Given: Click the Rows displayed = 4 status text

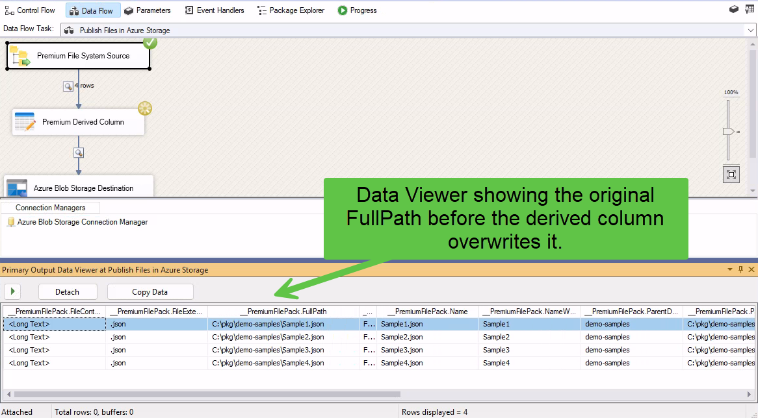Looking at the screenshot, I should click(435, 412).
